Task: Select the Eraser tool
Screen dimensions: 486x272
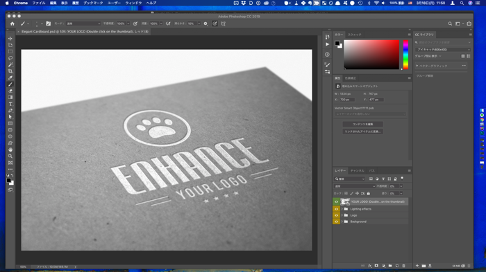Action: 10,91
